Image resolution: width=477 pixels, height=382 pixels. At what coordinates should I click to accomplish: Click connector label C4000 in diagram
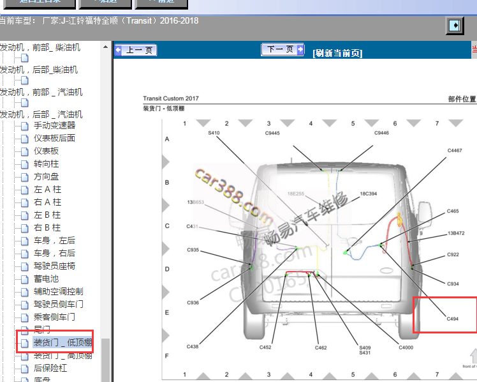[406, 348]
